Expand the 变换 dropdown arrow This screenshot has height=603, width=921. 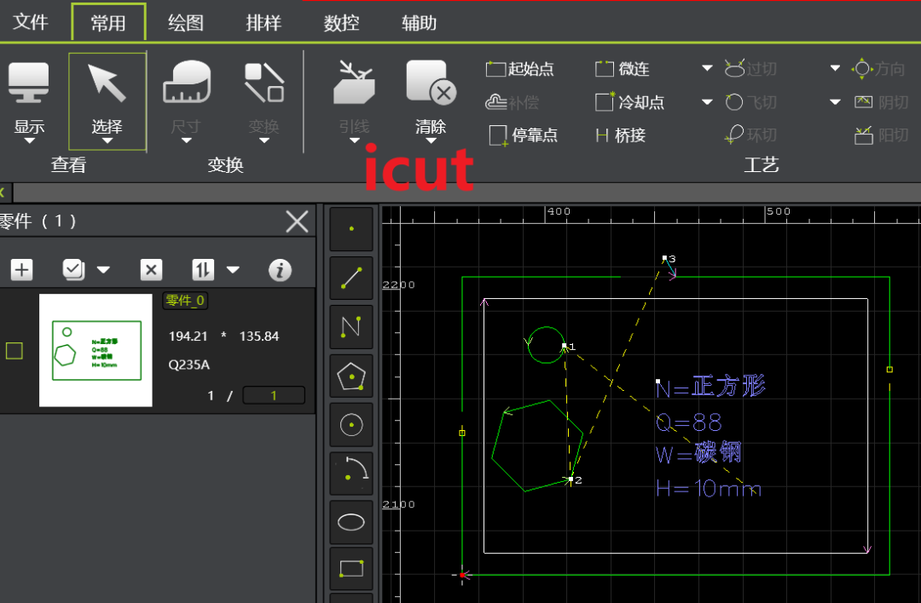click(264, 141)
